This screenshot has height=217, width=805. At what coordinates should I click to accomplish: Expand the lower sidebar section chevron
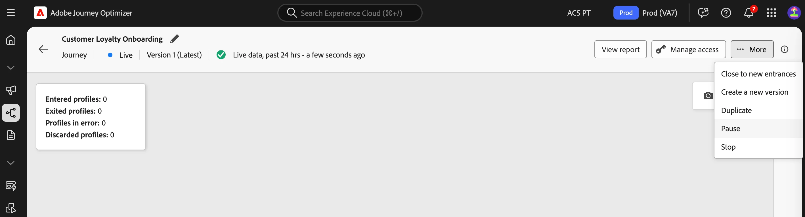(x=11, y=163)
